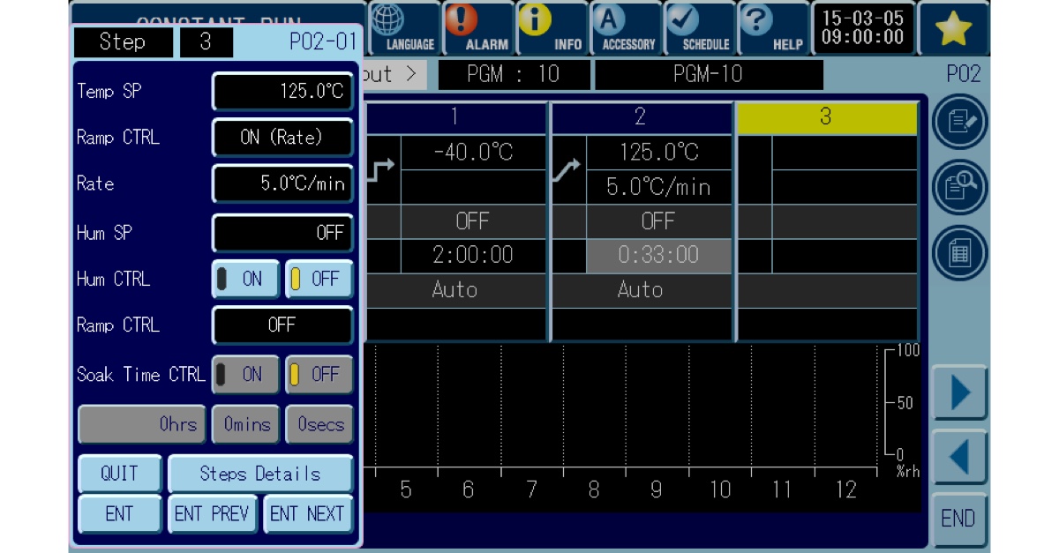Click the QUIT button
This screenshot has height=553, width=1059.
click(x=120, y=474)
